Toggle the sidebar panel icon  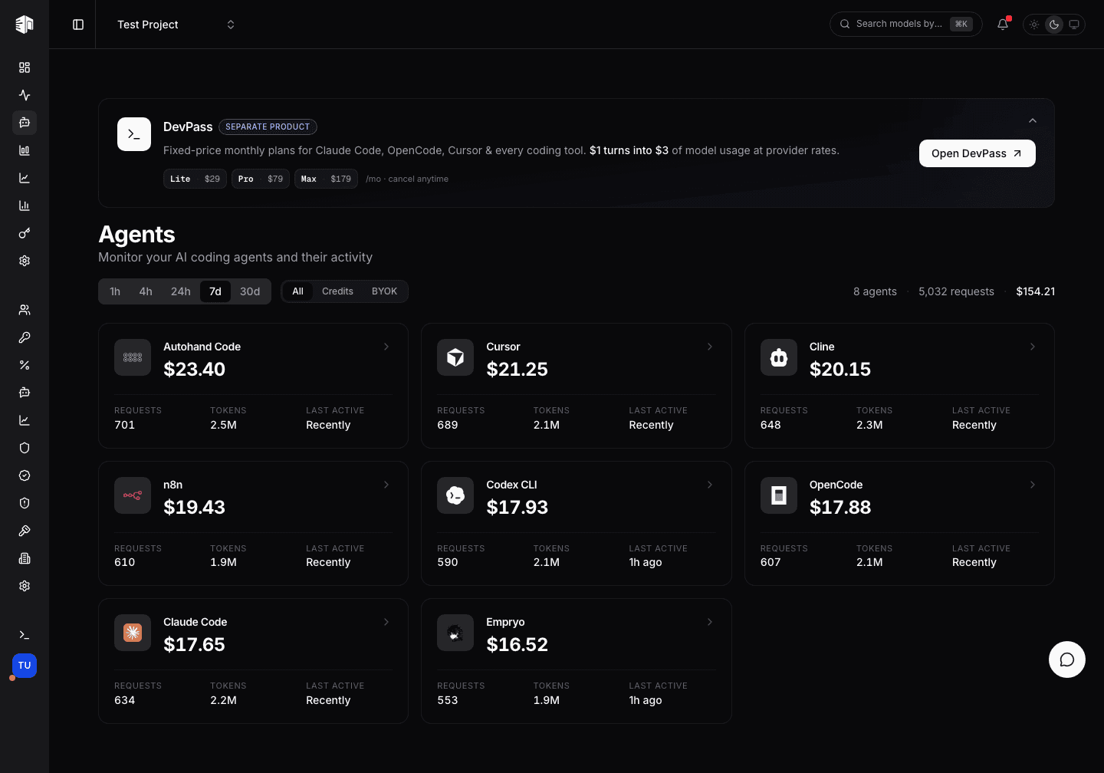[x=78, y=25]
